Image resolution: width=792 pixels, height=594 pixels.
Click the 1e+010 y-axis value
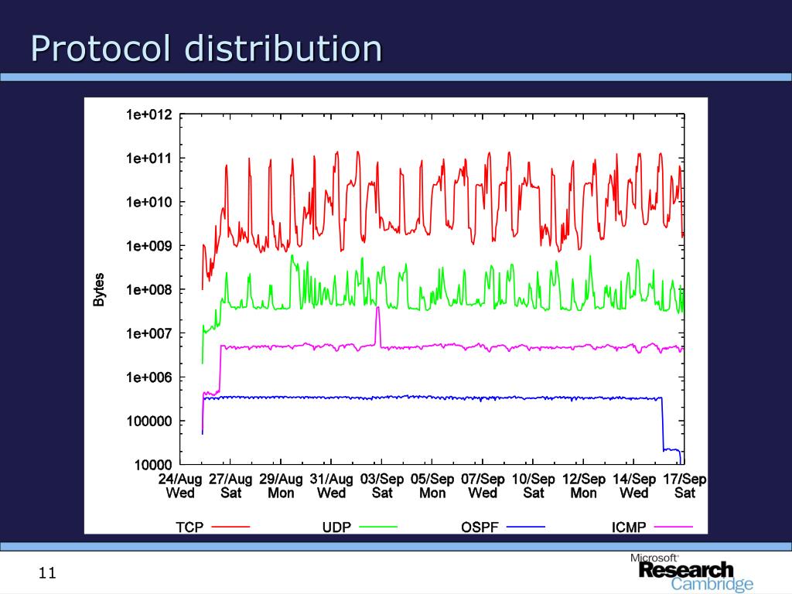pos(149,202)
